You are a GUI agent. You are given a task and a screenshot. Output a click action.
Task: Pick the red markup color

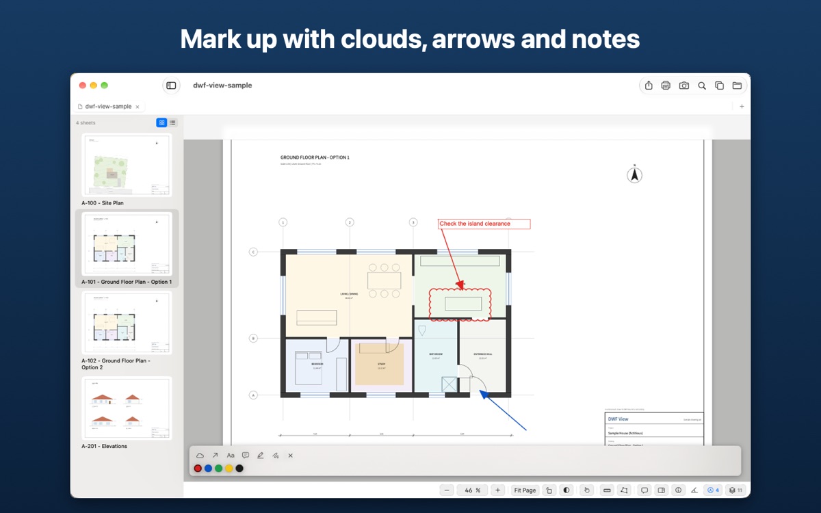click(198, 469)
